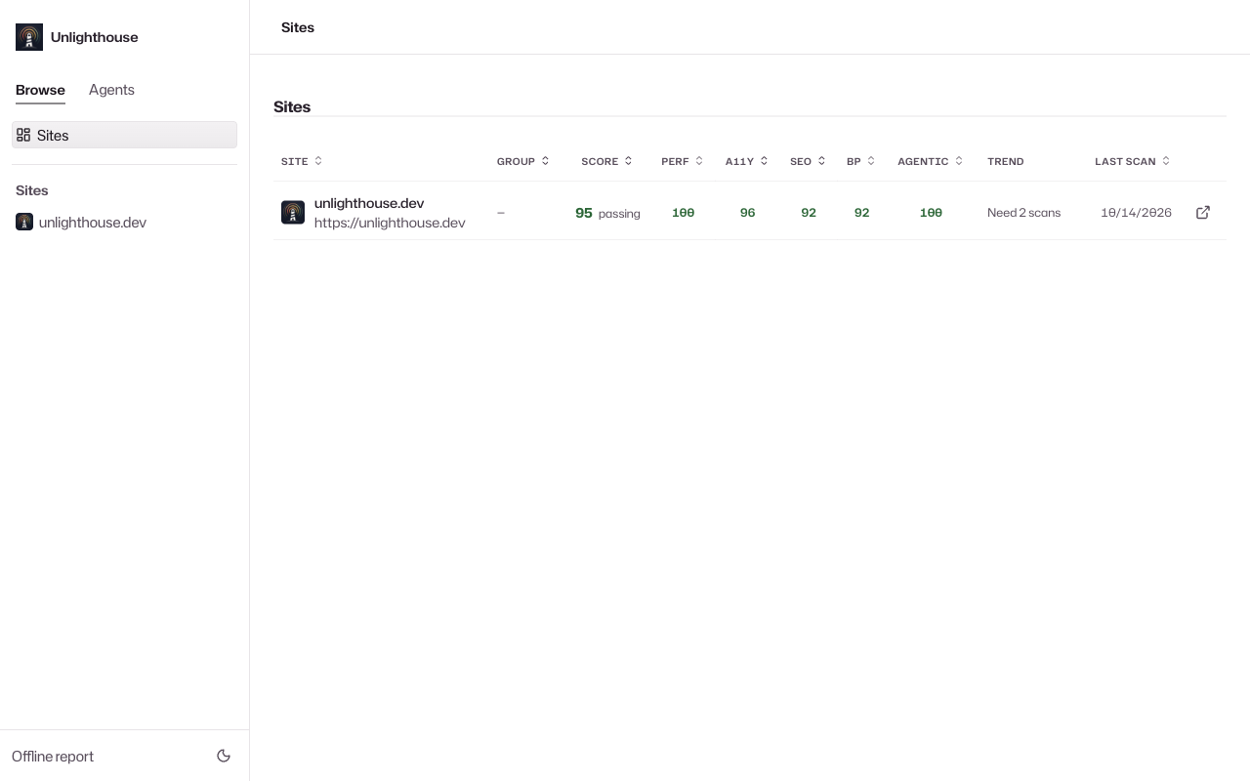The image size is (1250, 781).
Task: Sort the table by the Site column
Action: [x=302, y=161]
